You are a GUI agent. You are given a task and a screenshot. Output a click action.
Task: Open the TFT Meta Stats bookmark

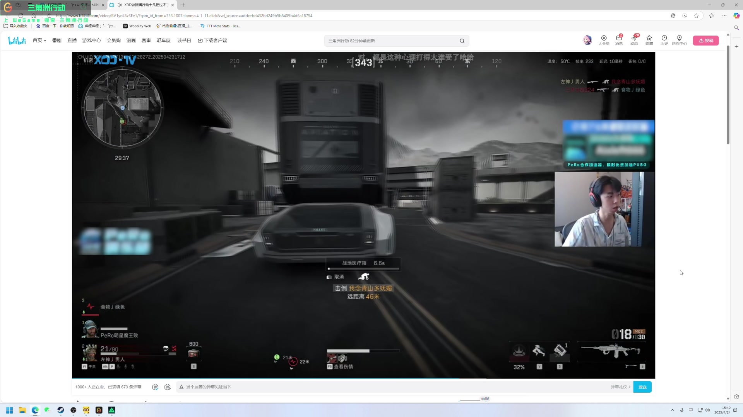221,26
